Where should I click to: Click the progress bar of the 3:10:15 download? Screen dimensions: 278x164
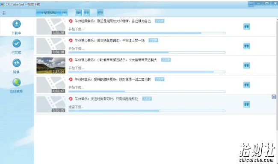[147, 111]
